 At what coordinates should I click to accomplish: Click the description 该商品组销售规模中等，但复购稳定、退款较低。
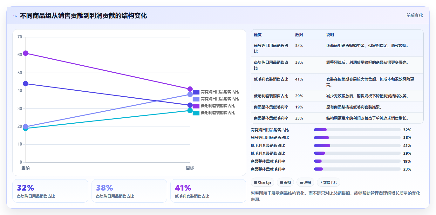coord(367,45)
